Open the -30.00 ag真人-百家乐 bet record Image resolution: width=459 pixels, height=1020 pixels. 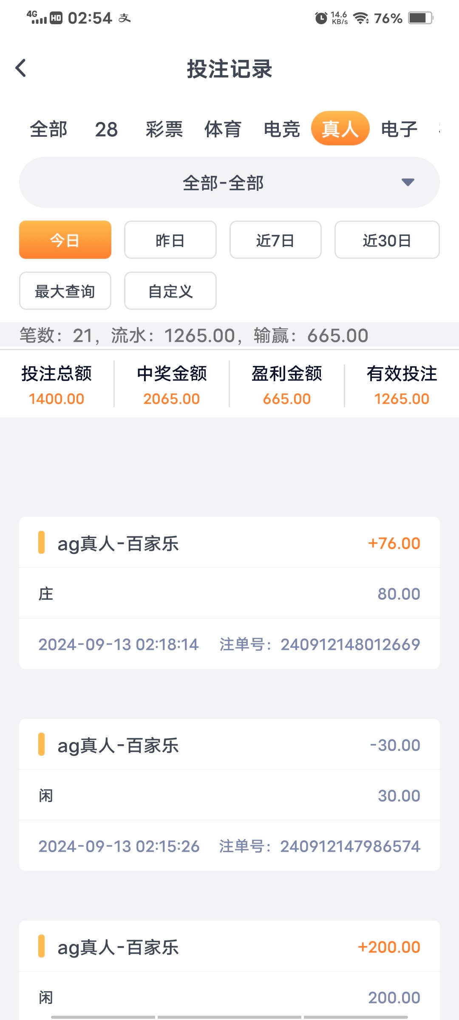coord(229,795)
